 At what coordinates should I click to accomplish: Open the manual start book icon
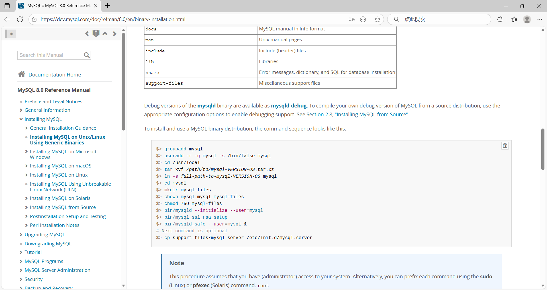point(96,34)
